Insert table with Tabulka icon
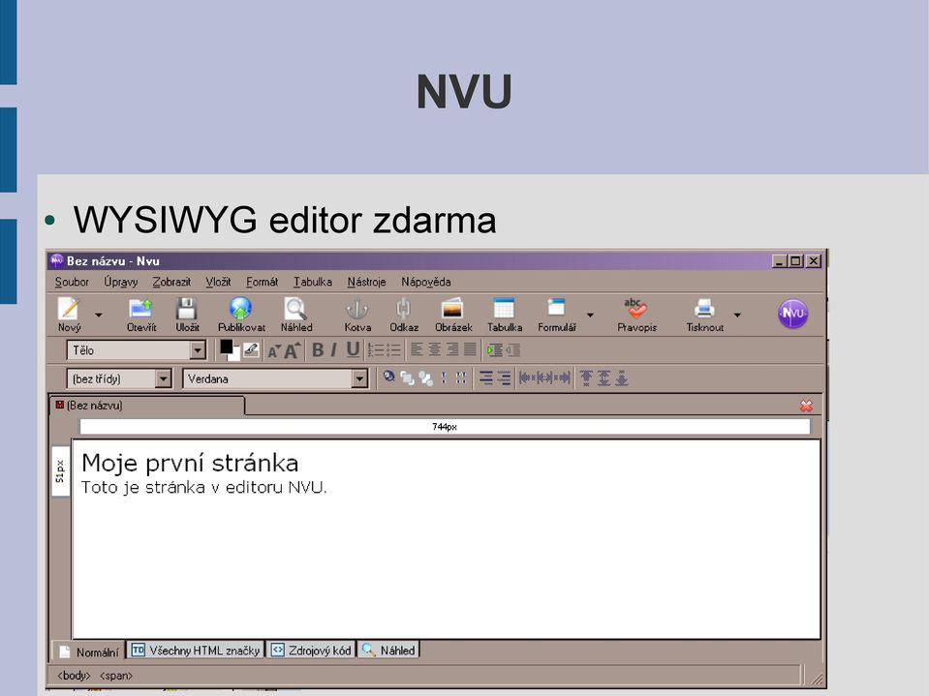 point(504,315)
